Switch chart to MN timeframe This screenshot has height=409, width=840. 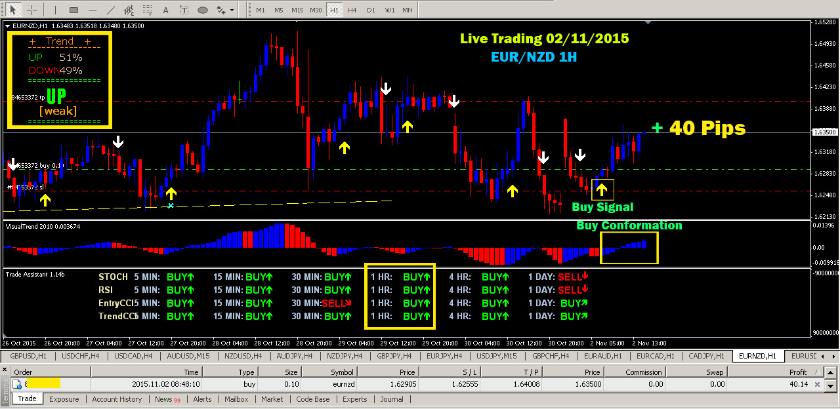click(408, 10)
